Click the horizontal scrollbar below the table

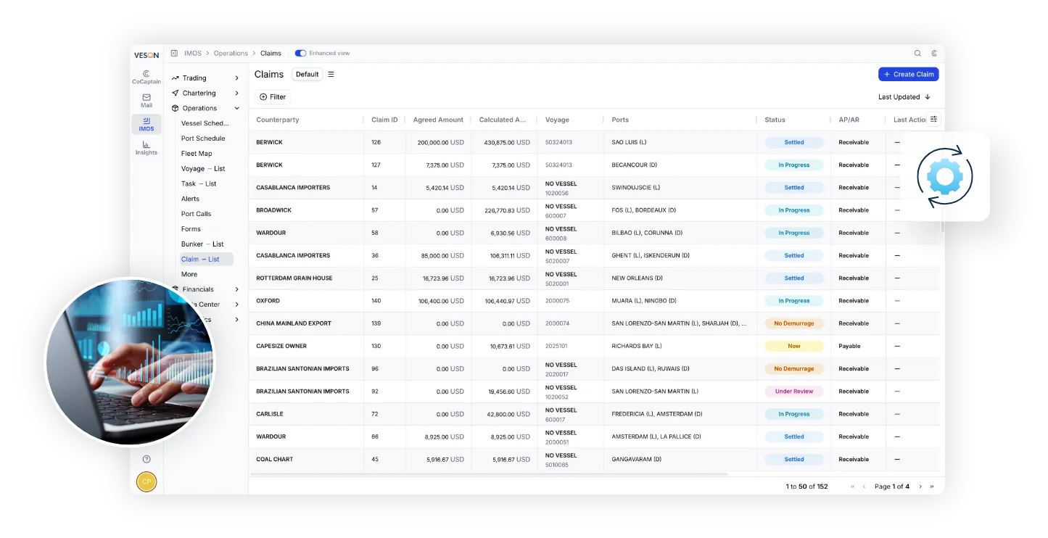489,474
